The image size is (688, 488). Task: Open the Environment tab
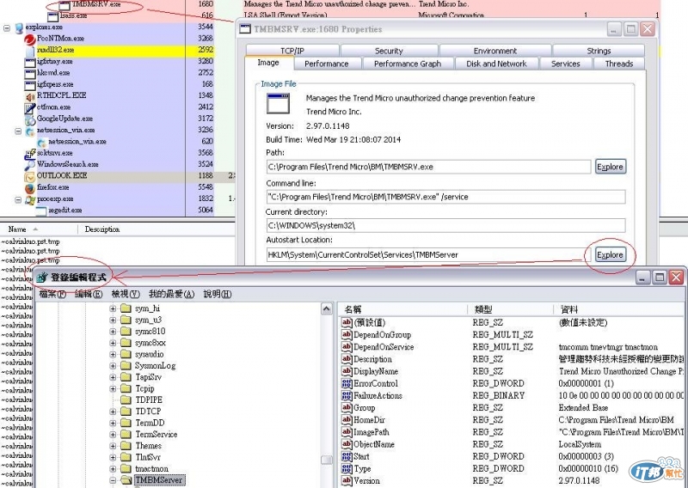click(x=495, y=51)
